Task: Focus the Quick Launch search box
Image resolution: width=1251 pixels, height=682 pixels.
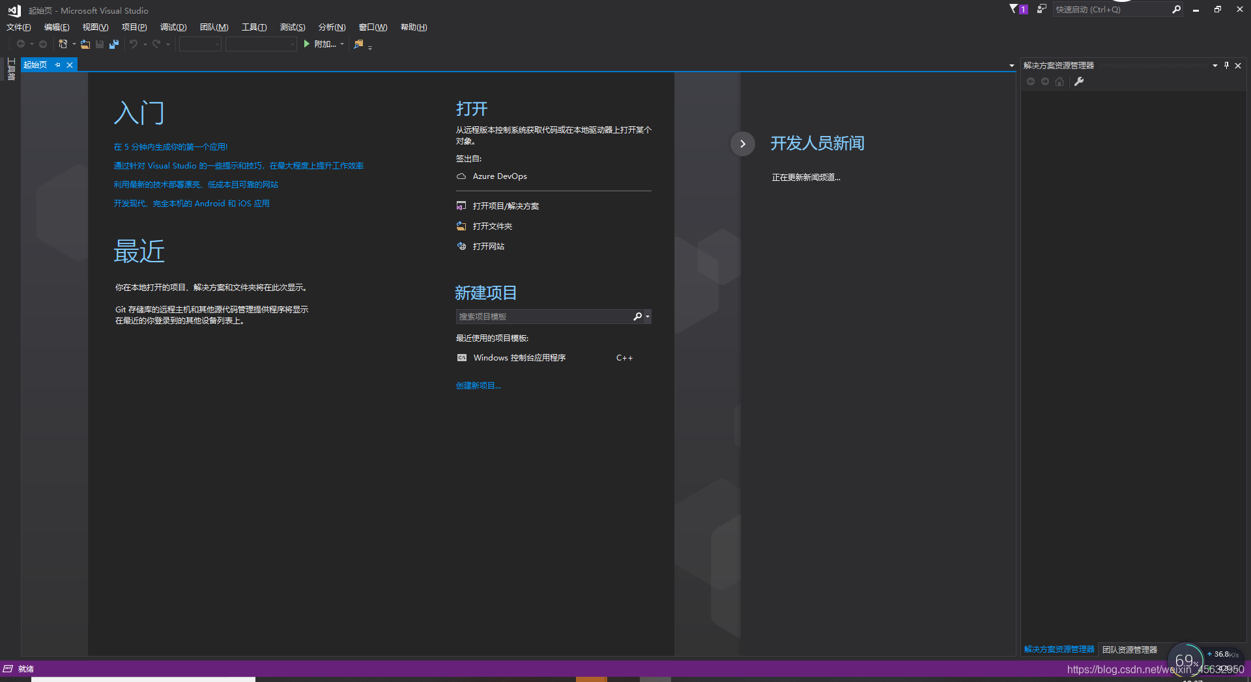Action: tap(1112, 9)
